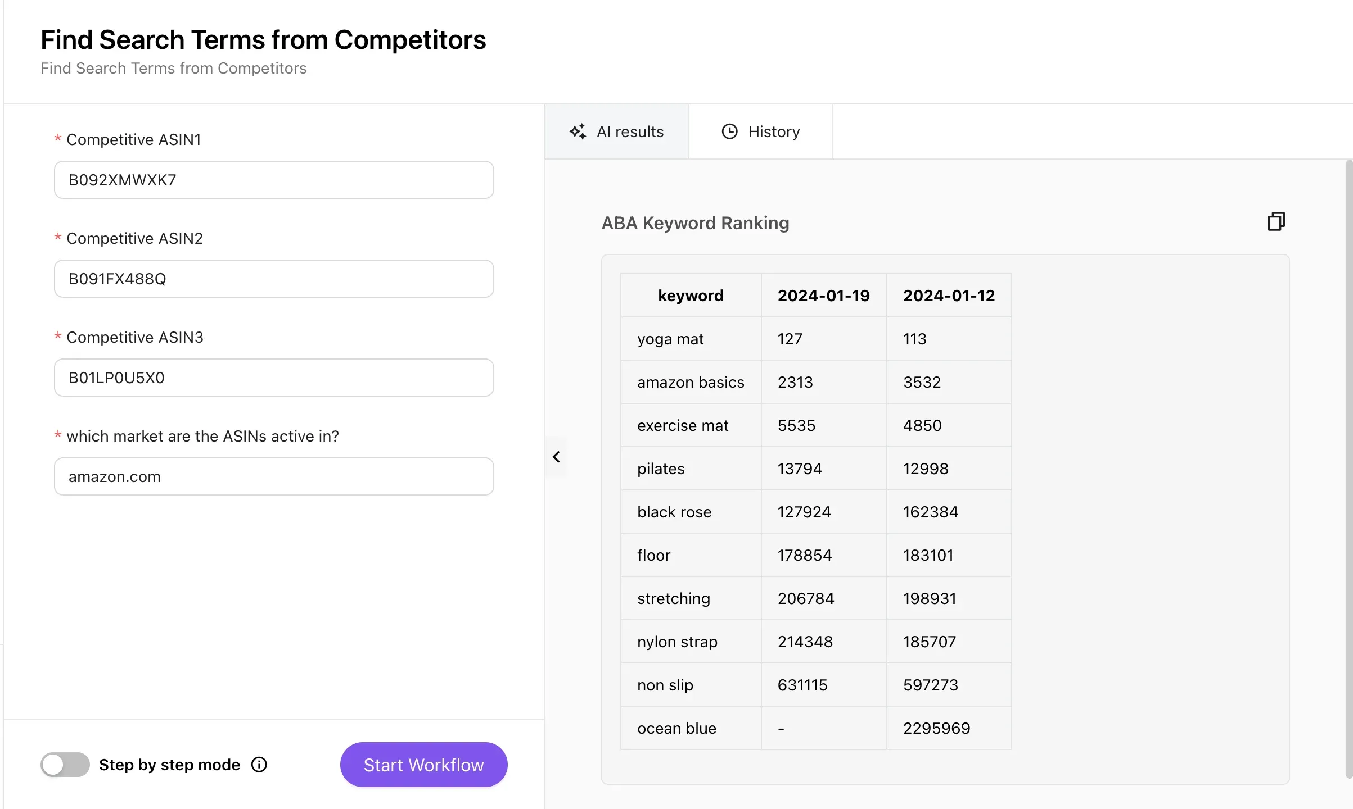Click the market field showing amazon.com

pyautogui.click(x=274, y=476)
